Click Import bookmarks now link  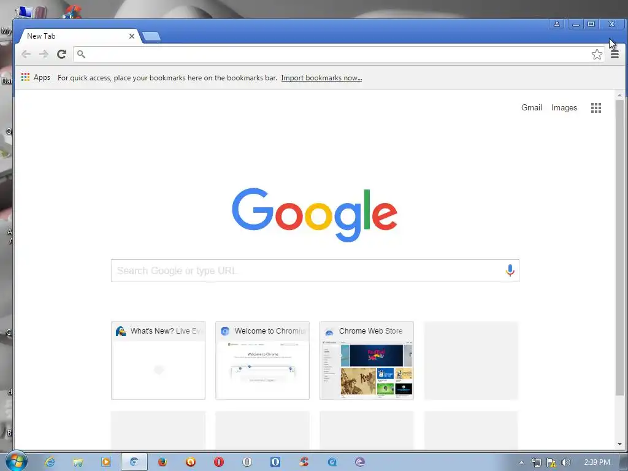pyautogui.click(x=321, y=78)
